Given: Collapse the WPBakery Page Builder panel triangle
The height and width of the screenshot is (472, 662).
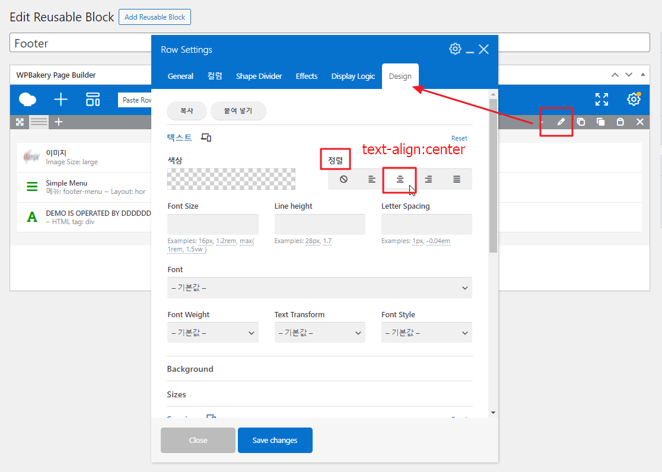Looking at the screenshot, I should pos(642,75).
